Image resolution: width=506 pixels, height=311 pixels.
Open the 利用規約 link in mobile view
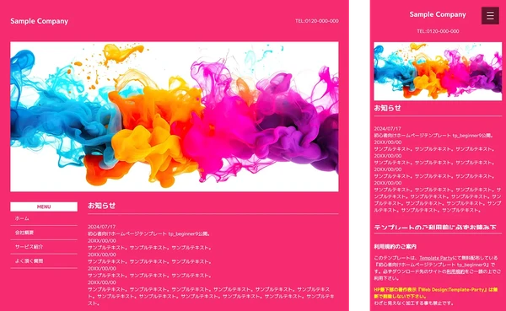pyautogui.click(x=455, y=271)
